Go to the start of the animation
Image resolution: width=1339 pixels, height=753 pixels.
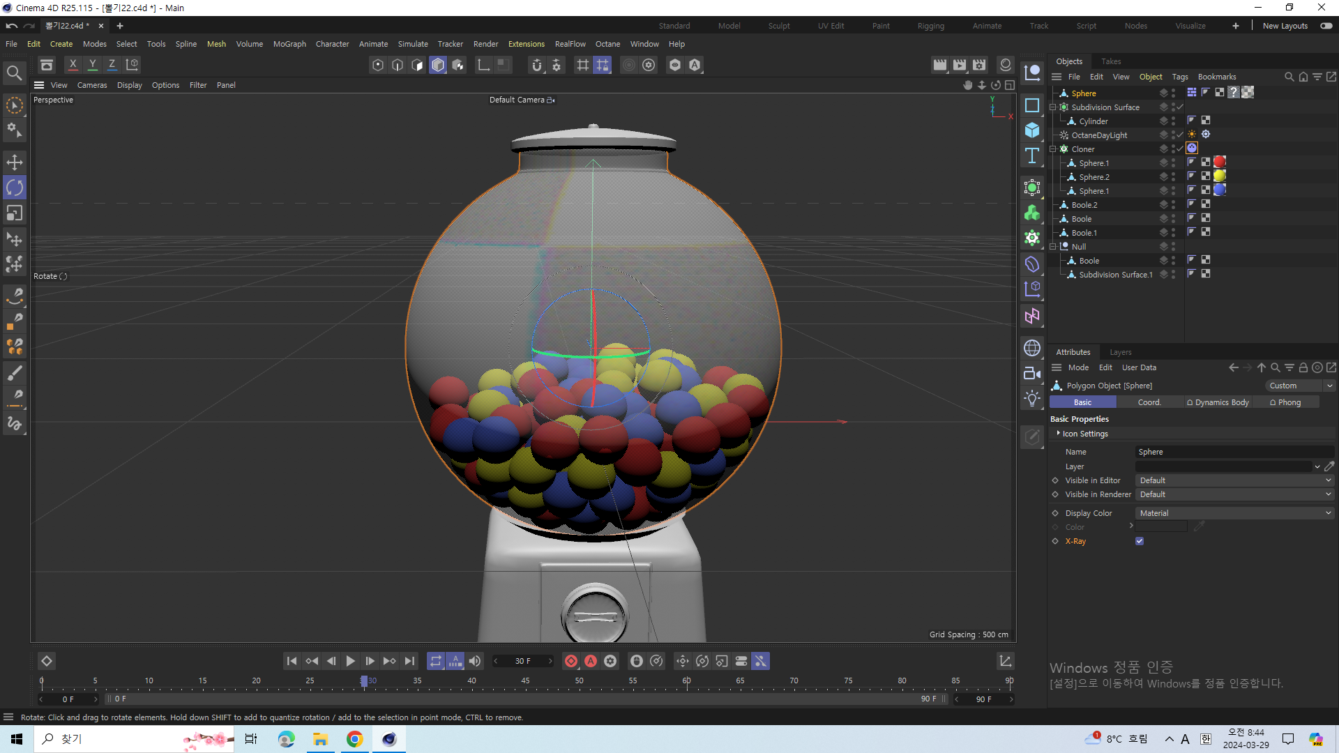point(292,661)
